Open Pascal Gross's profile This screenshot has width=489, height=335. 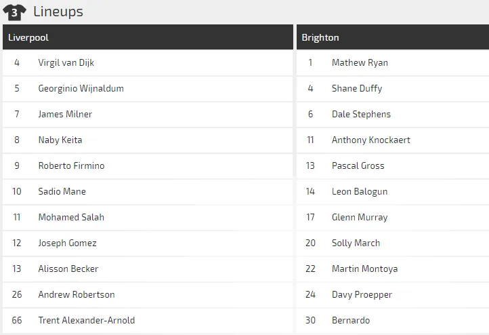(358, 165)
